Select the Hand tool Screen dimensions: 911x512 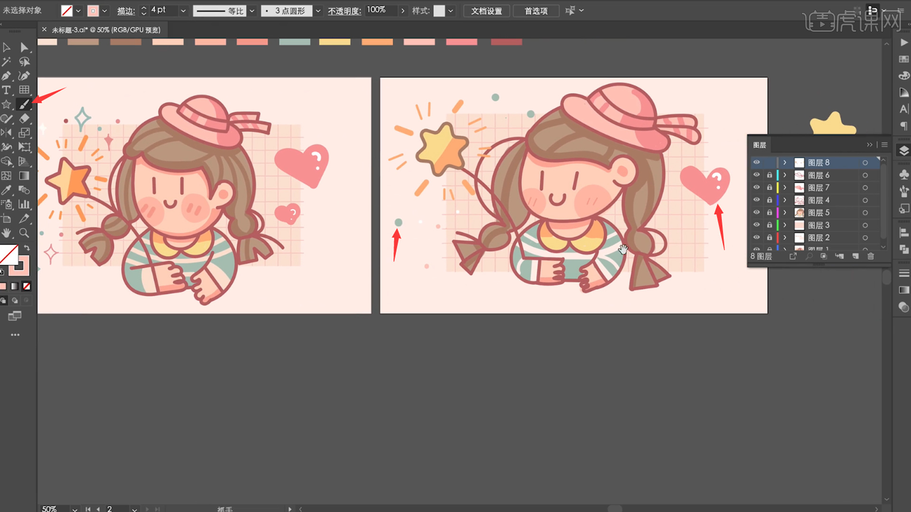(6, 233)
